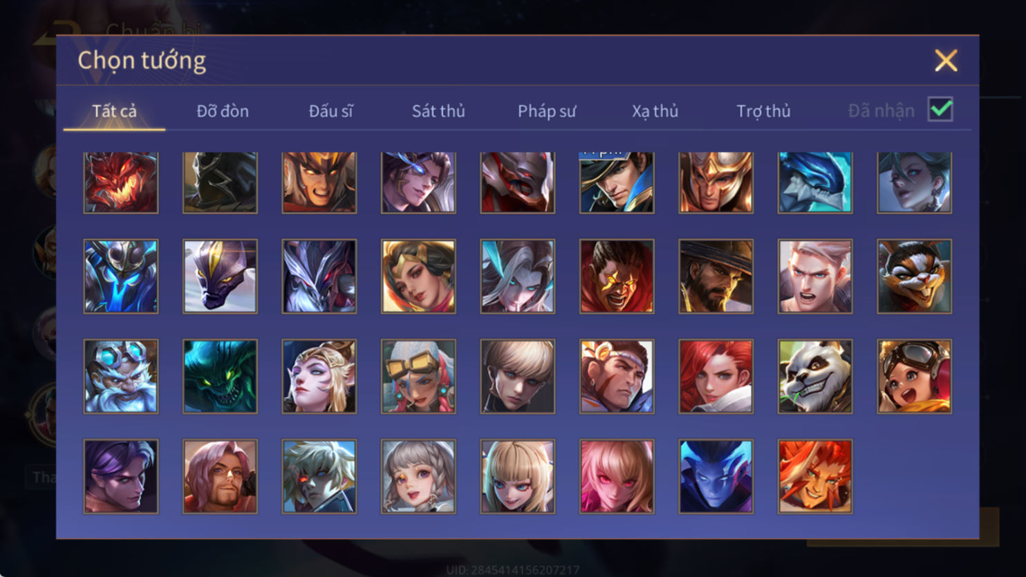Pick the white-bearded dwarf with goggles
The height and width of the screenshot is (577, 1026).
tap(121, 377)
